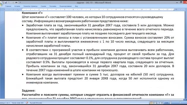Viewport: 187px width, 105px height.
Task: Switch to Print Layout view
Action: 151,103
